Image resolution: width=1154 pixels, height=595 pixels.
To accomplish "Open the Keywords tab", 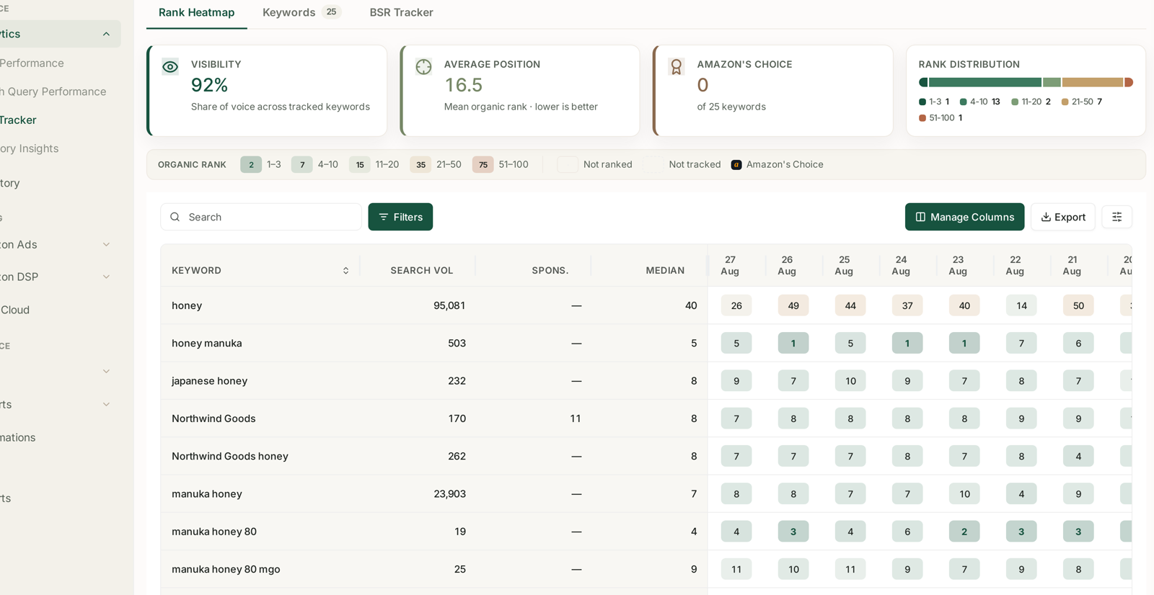I will [x=301, y=12].
